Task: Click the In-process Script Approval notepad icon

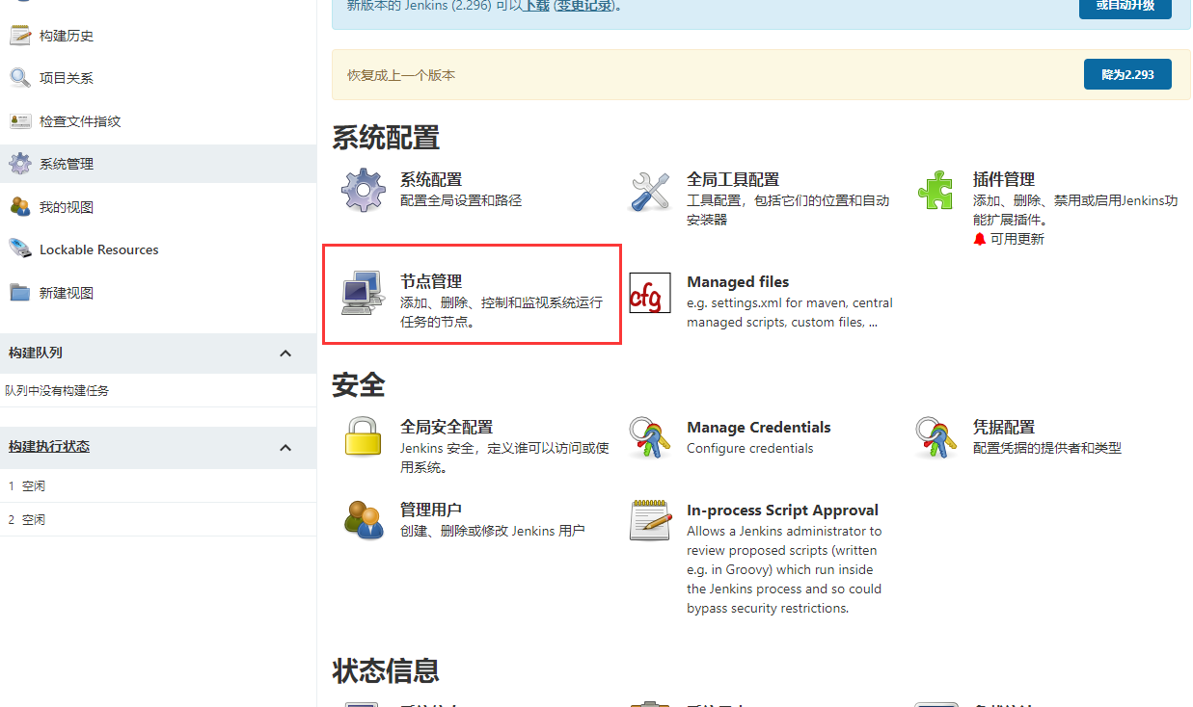Action: (x=650, y=521)
